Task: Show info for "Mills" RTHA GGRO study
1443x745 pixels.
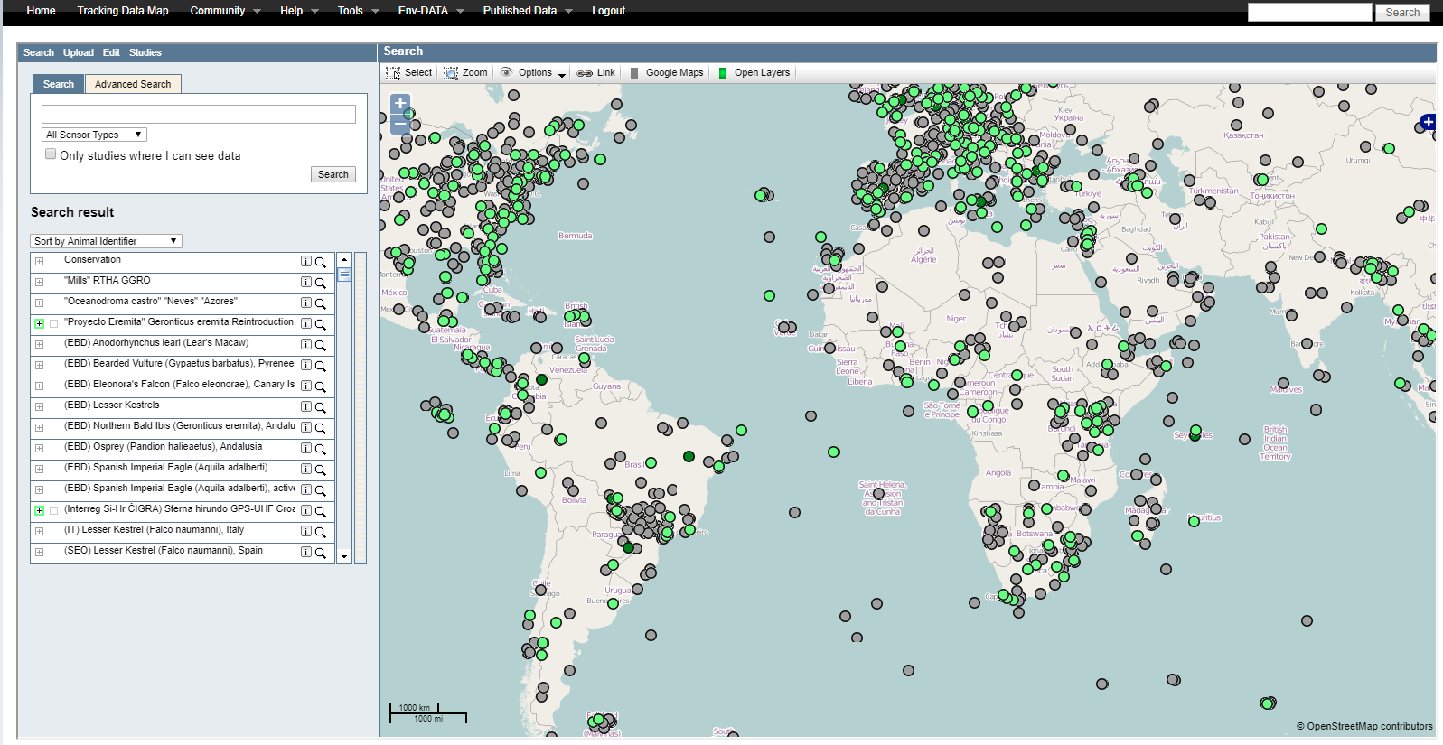Action: [x=305, y=282]
